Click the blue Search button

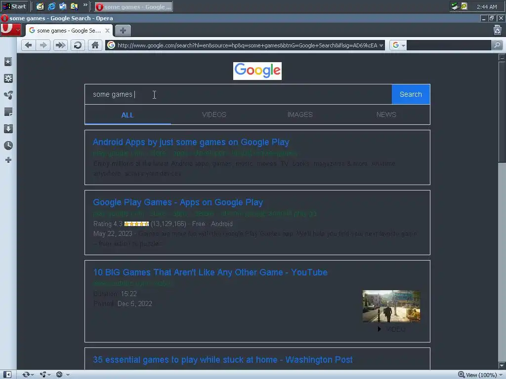click(411, 94)
